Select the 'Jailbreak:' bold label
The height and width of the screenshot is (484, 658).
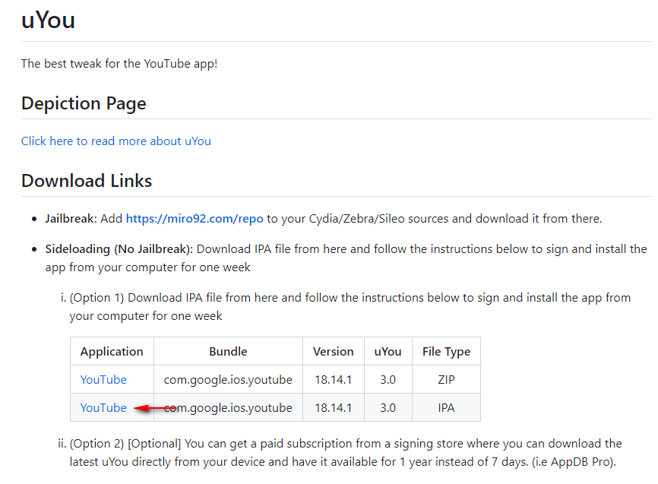pos(71,219)
